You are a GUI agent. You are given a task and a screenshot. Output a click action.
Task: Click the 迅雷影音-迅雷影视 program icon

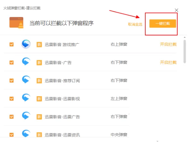pyautogui.click(x=26, y=97)
